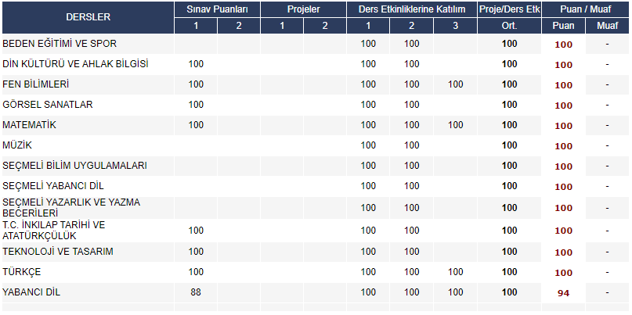
Task: Select the Muaf sub-header cell
Action: pos(607,26)
